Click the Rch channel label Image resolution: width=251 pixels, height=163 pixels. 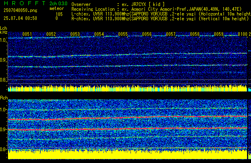click(x=4, y=98)
